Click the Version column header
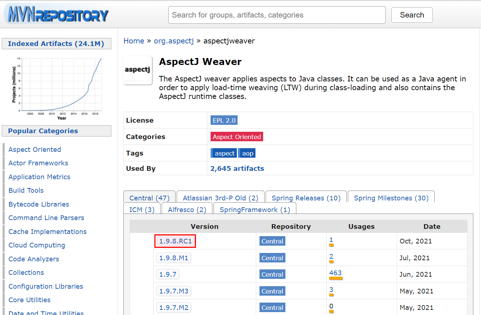Viewport: 481px width, 315px height. 204,227
